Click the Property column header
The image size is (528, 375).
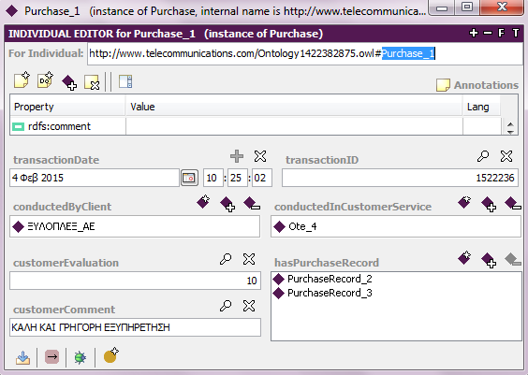click(x=67, y=107)
